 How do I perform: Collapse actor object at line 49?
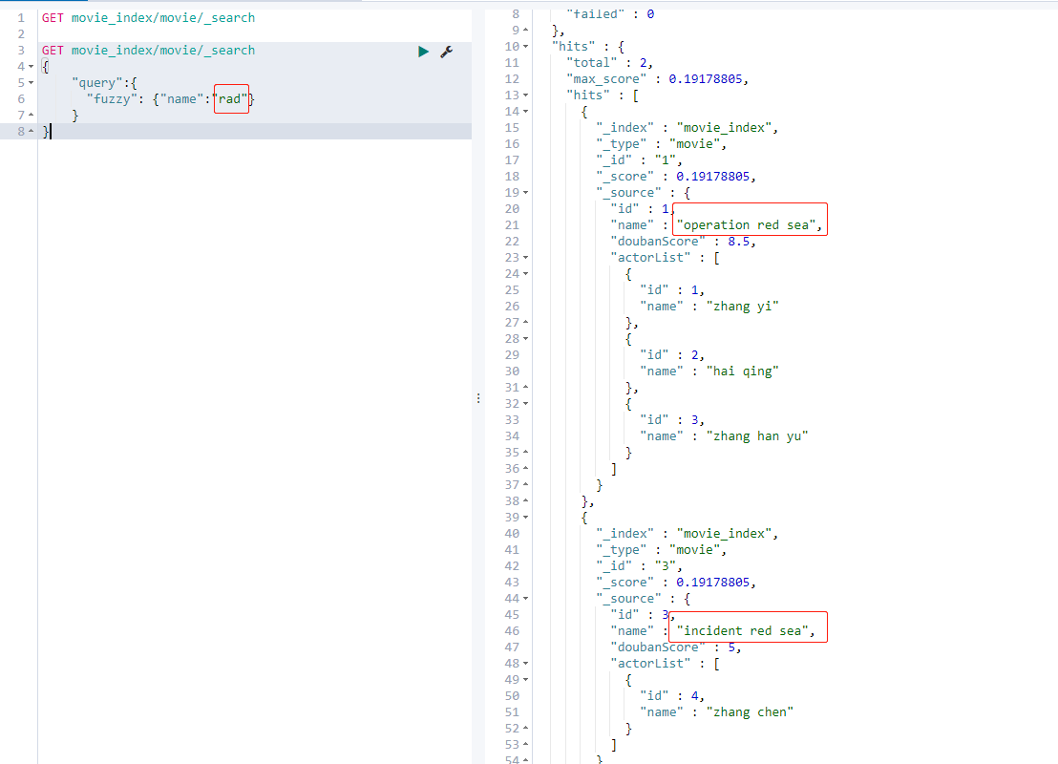point(525,680)
